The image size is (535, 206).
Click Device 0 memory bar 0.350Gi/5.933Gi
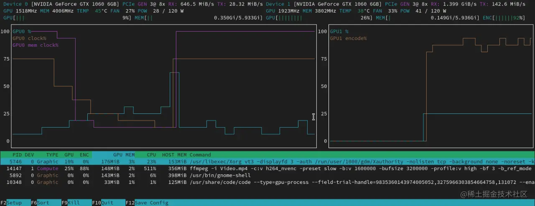click(x=199, y=18)
